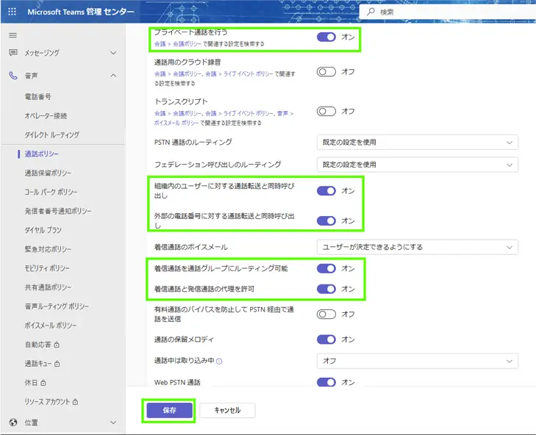Screen dimensions: 536x435
Task: Toggle トランスクリプト switch
Action: pyautogui.click(x=326, y=112)
